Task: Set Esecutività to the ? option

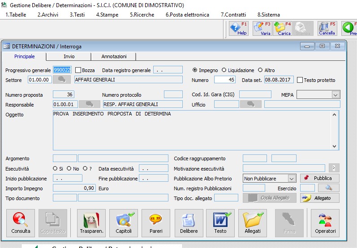Action: click(x=85, y=168)
